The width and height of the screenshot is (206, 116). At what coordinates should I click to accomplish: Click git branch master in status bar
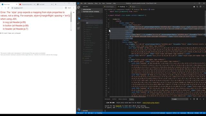(x=80, y=113)
